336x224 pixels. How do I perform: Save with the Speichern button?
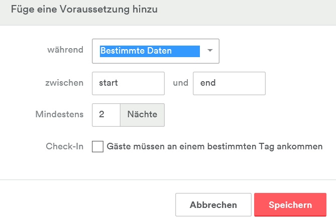[290, 205]
